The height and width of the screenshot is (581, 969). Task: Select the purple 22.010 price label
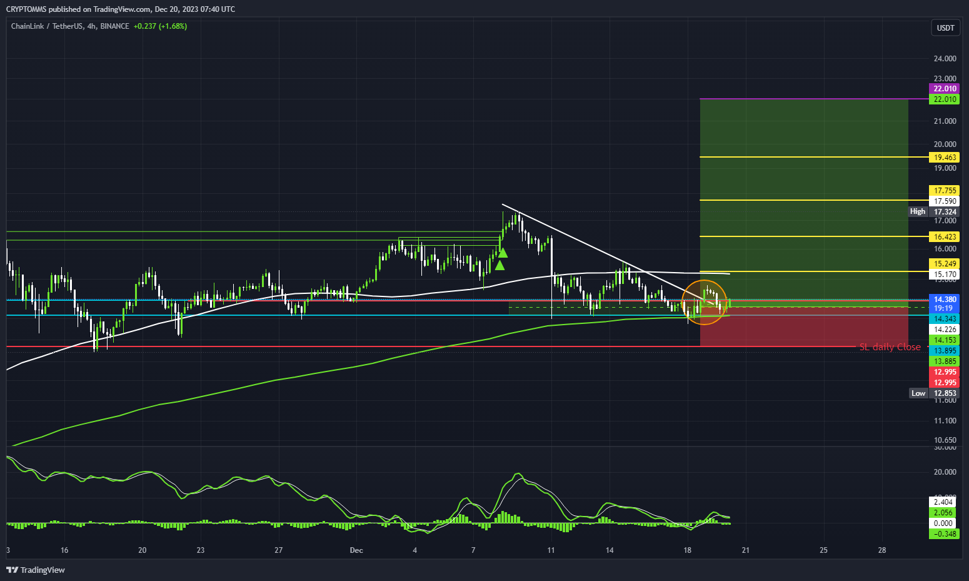click(x=945, y=89)
